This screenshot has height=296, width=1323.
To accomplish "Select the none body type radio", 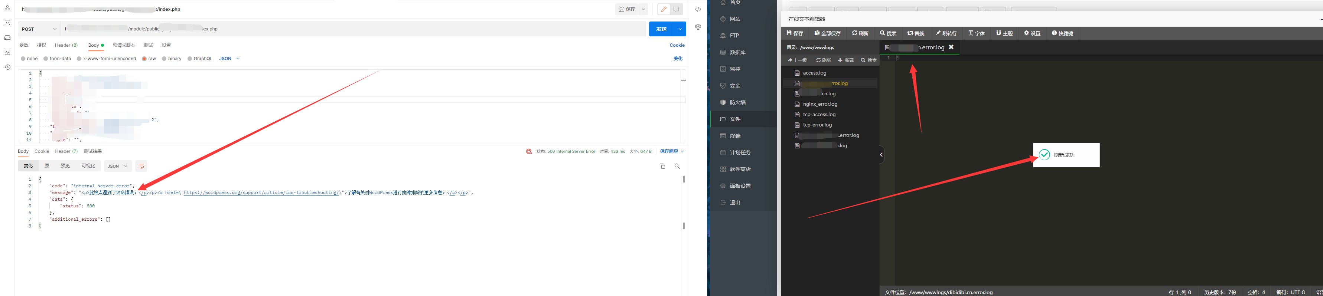I will point(23,59).
